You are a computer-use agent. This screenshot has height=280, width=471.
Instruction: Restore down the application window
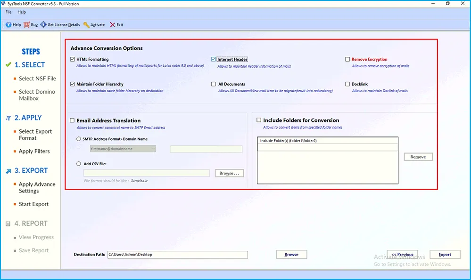pyautogui.click(x=447, y=4)
